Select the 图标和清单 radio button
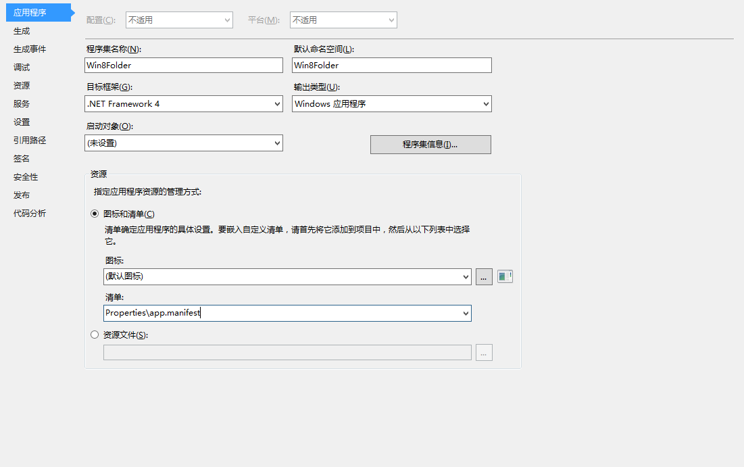Viewport: 744px width, 467px height. tap(95, 214)
